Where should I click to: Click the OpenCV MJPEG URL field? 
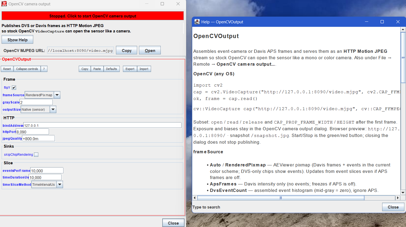pos(80,50)
